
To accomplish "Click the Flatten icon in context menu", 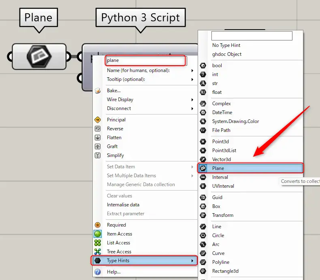I will click(x=98, y=138).
